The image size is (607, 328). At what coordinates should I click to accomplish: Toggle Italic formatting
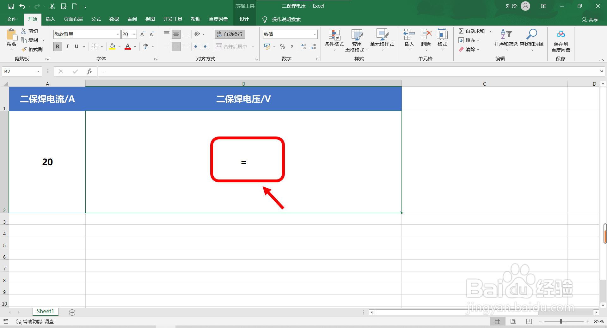click(x=67, y=46)
